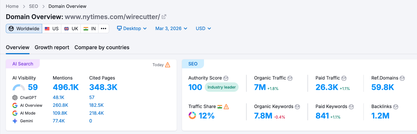
Task: Click the globe icon beside Authority Score
Action: (226, 78)
